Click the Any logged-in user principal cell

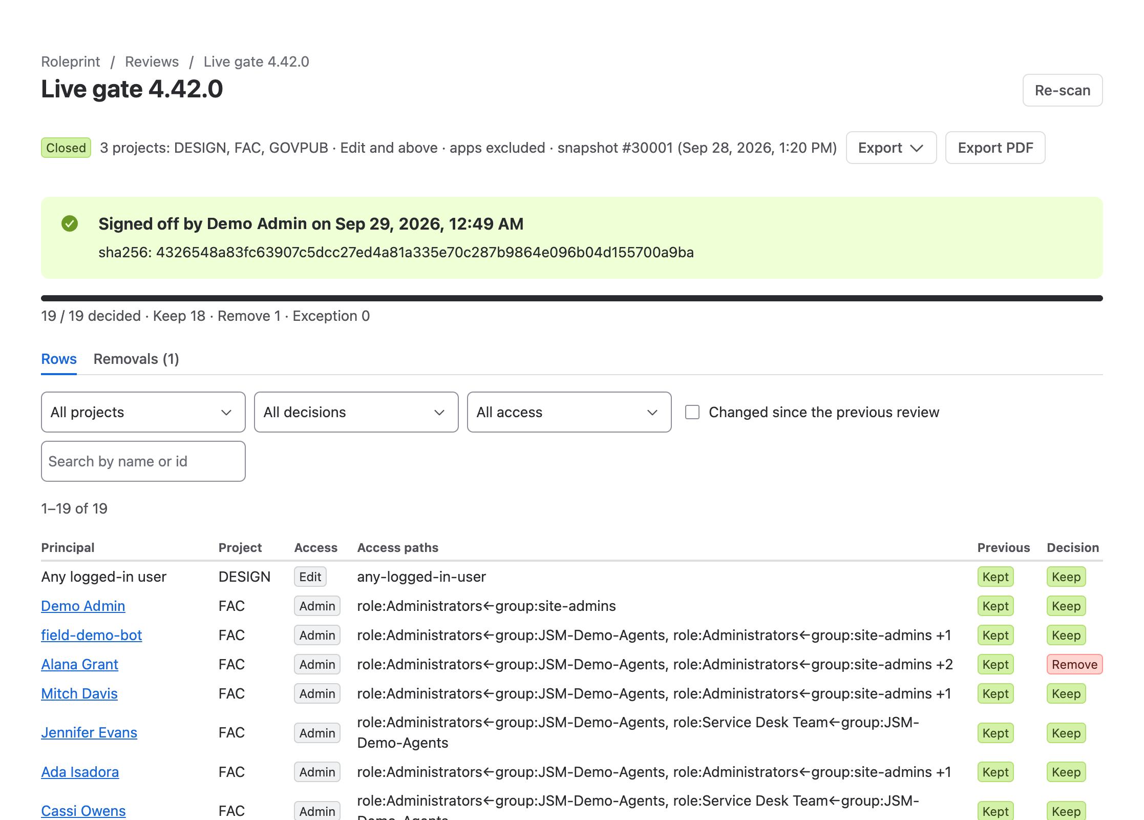pyautogui.click(x=103, y=577)
